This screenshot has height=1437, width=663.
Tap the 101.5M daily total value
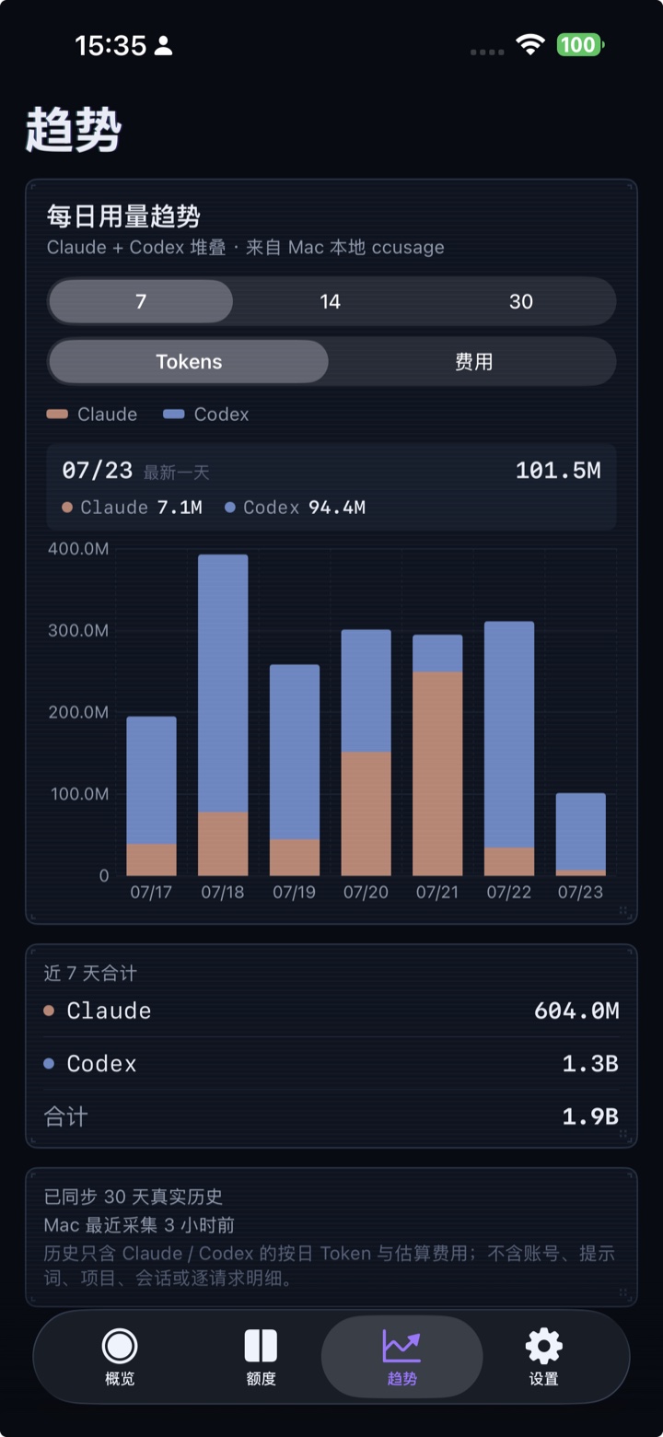558,471
